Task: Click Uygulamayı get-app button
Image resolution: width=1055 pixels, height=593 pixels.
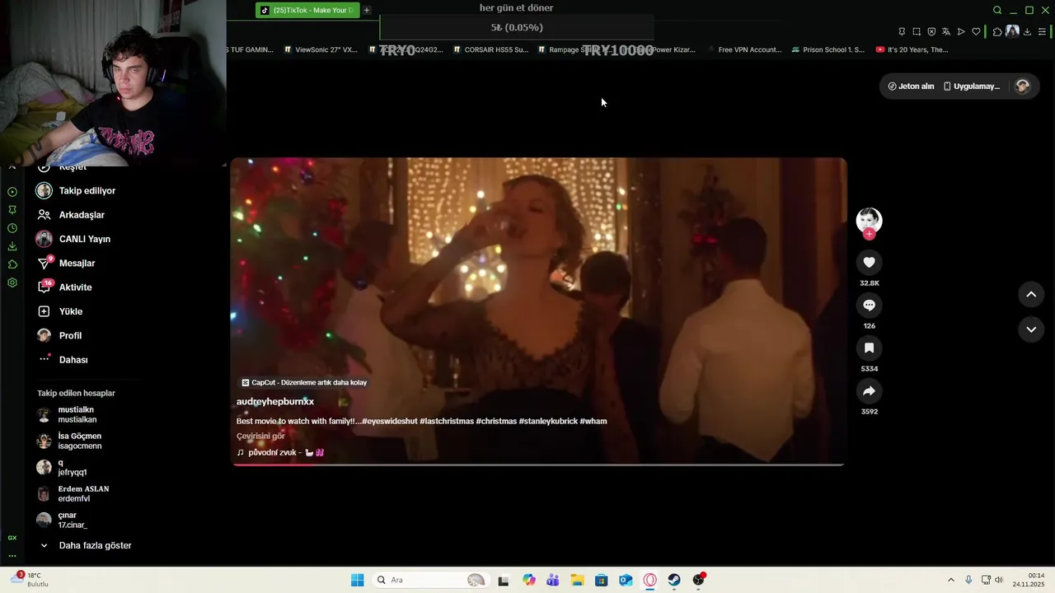Action: coord(972,86)
